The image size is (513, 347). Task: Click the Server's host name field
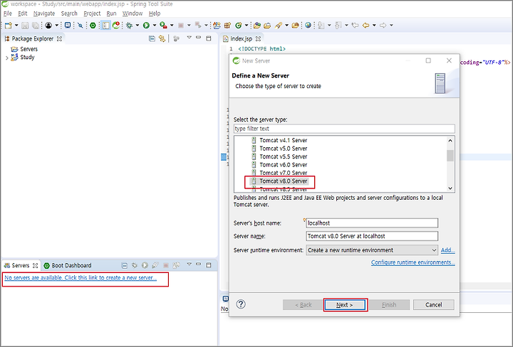pos(372,223)
